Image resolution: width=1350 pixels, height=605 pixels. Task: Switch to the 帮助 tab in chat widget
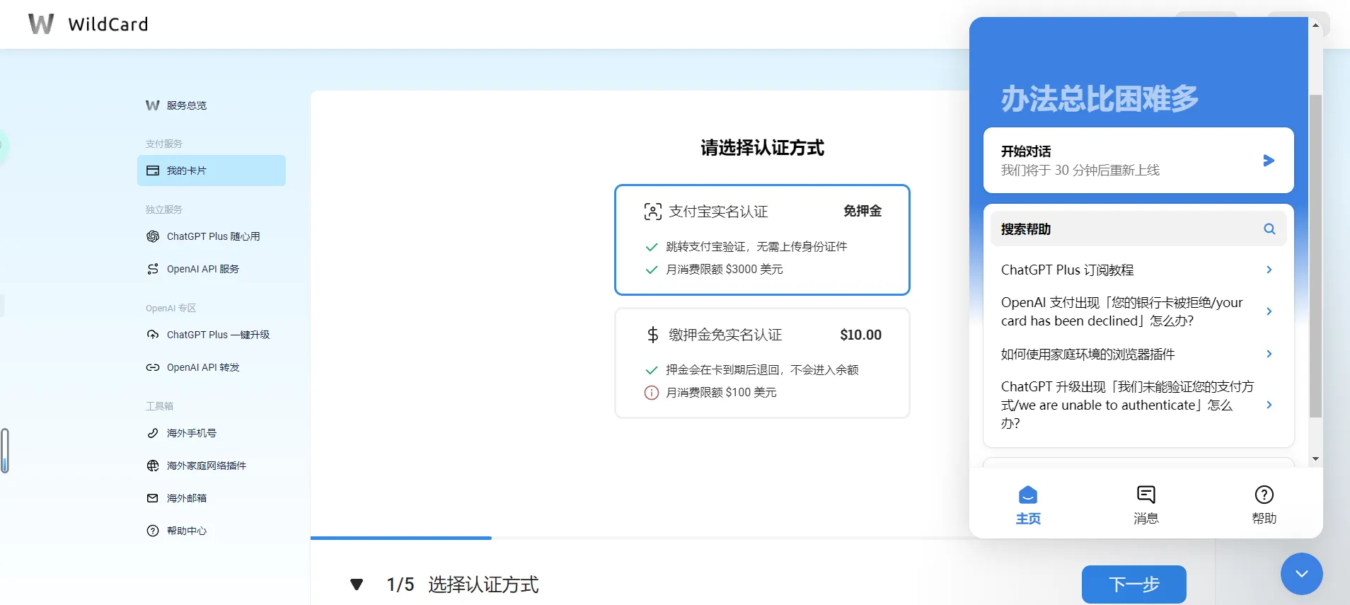tap(1264, 504)
